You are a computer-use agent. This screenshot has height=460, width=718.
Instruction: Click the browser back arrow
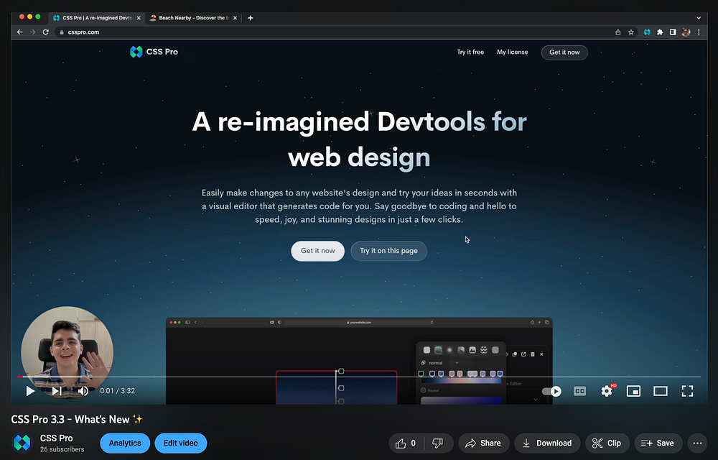click(x=19, y=32)
